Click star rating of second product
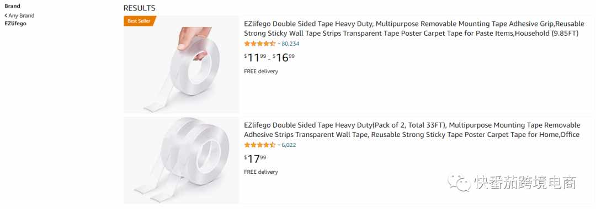Screen dimensions: 596x209 (x=259, y=145)
